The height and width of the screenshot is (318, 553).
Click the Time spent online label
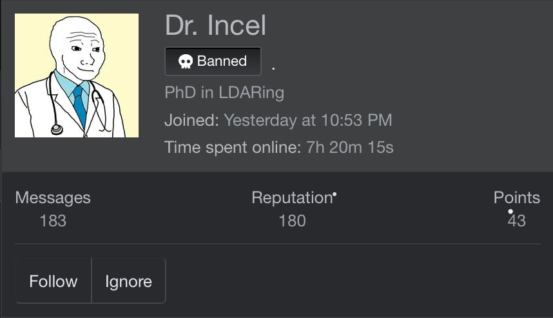click(x=232, y=147)
